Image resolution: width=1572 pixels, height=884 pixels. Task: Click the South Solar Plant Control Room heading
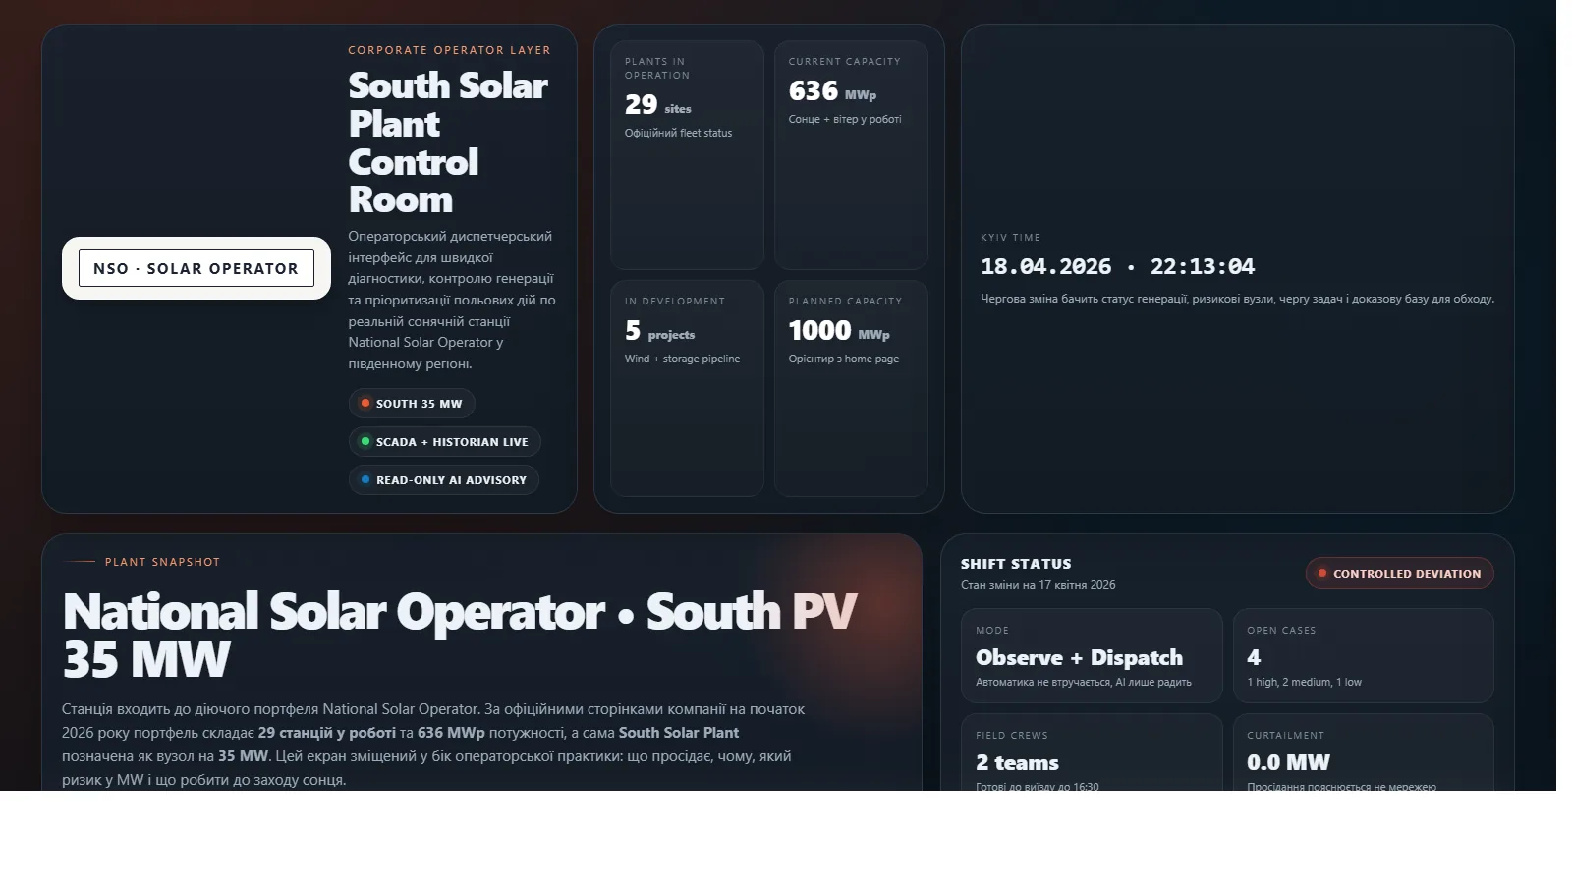tap(448, 142)
